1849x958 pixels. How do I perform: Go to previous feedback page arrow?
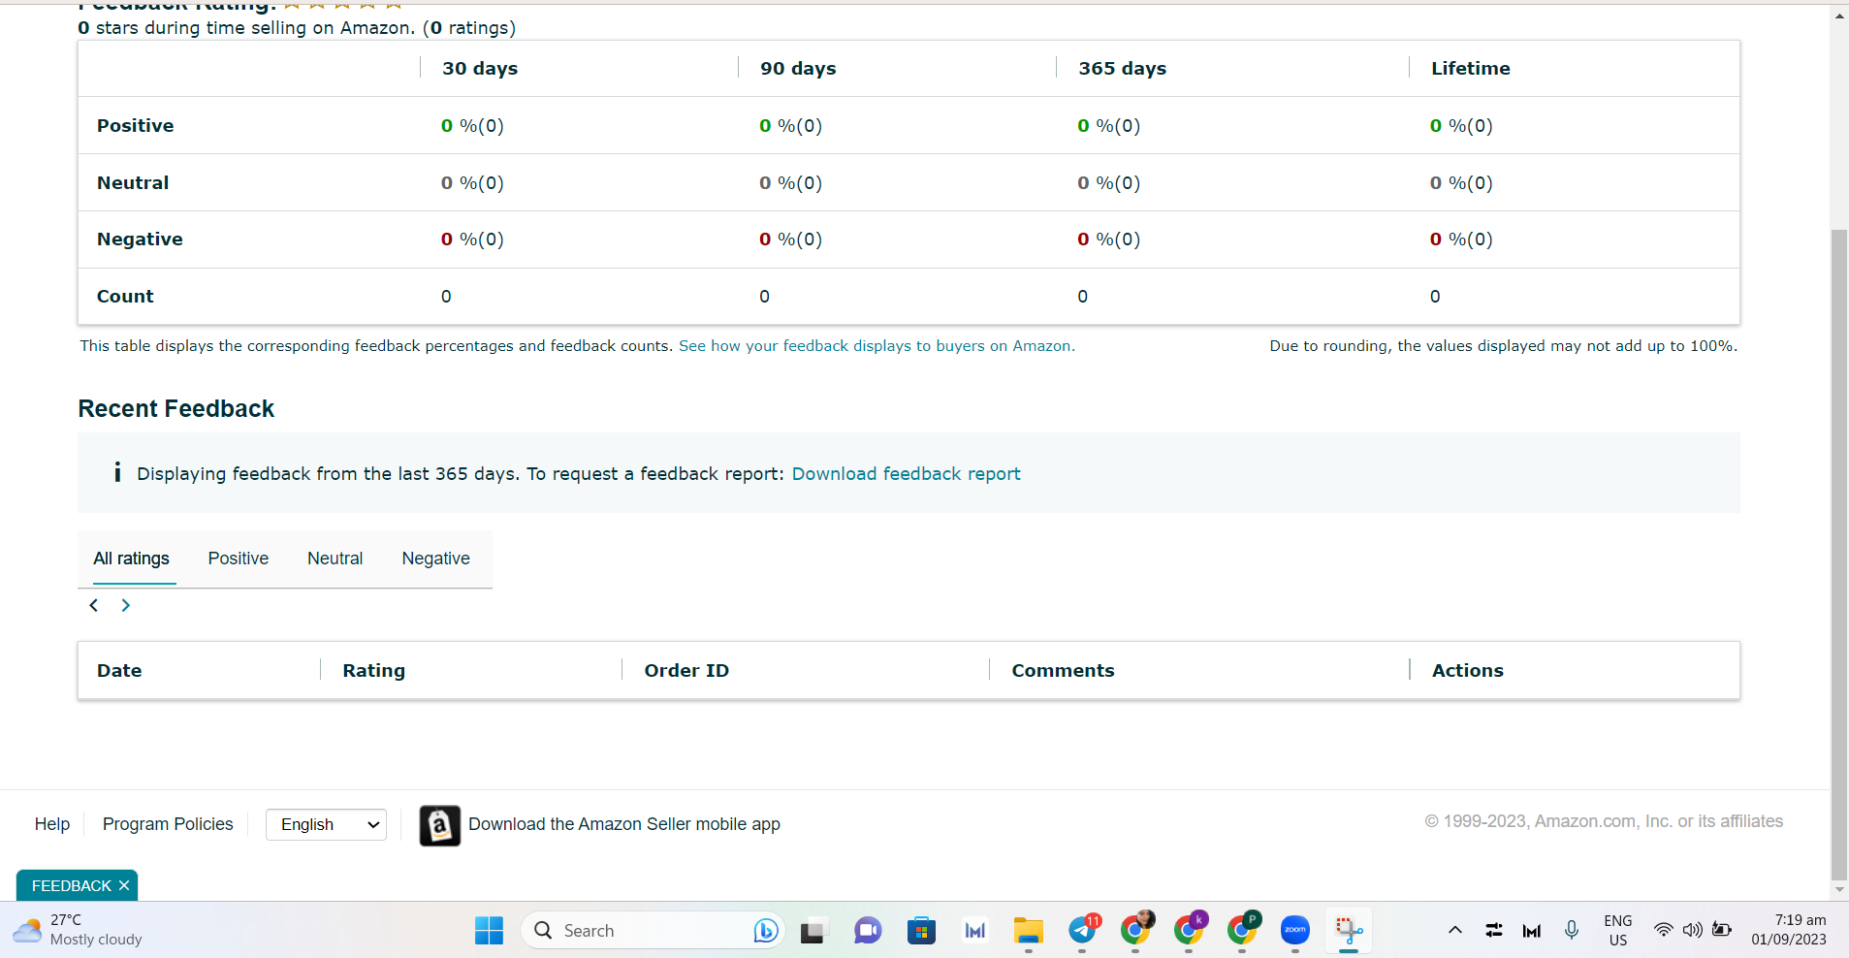pos(94,605)
